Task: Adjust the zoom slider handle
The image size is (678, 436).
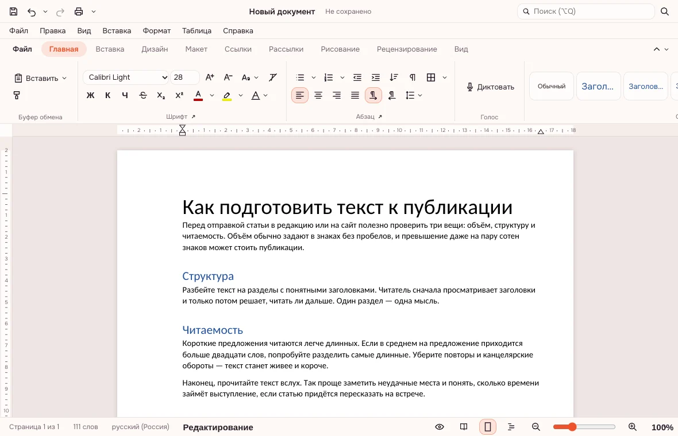Action: [x=572, y=427]
